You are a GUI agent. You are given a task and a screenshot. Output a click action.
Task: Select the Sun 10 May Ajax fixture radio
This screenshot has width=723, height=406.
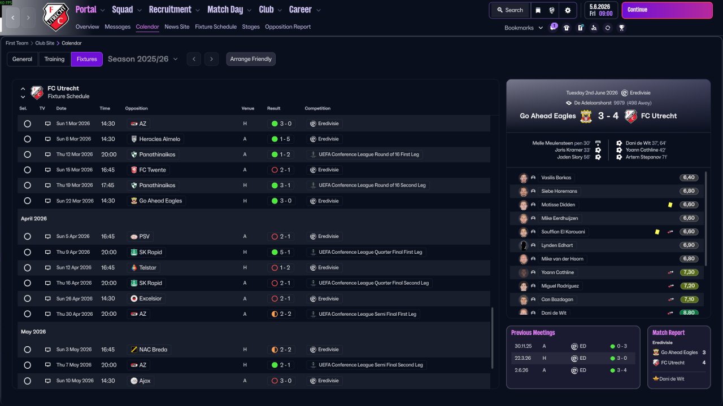click(27, 381)
